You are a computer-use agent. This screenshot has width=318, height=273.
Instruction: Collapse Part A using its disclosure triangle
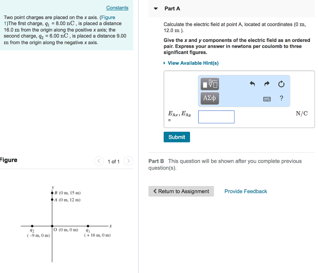155,9
